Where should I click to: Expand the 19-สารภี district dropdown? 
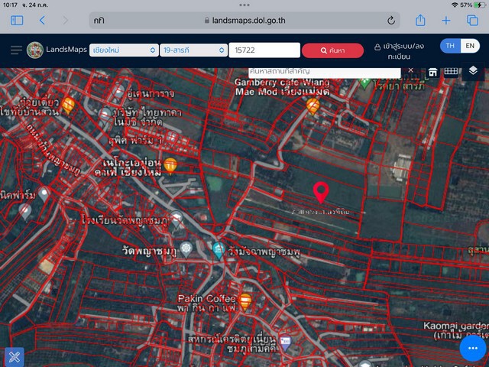click(x=193, y=50)
